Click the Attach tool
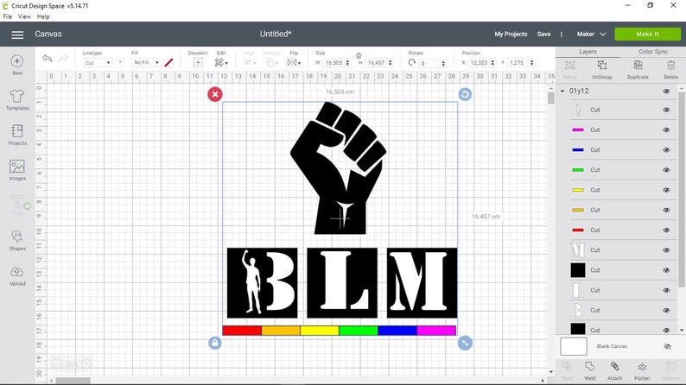The width and height of the screenshot is (686, 385). coord(614,370)
